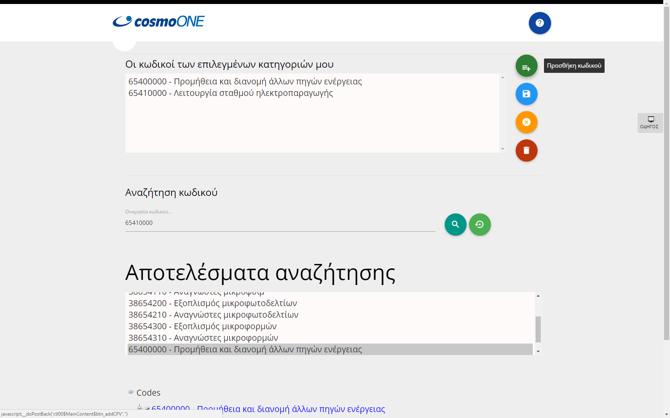
Task: Click into the code name search field
Action: click(x=280, y=223)
